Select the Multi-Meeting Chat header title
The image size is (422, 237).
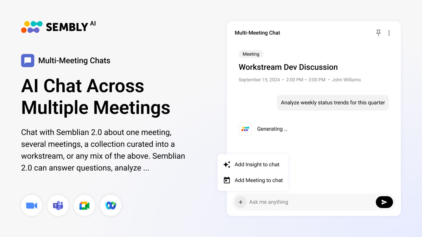[257, 33]
